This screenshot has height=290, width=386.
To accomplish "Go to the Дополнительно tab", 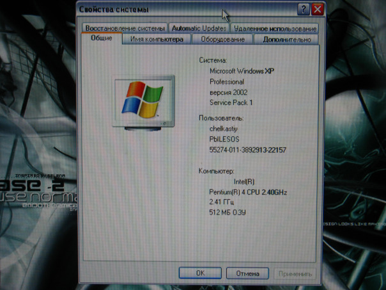I will pos(286,40).
